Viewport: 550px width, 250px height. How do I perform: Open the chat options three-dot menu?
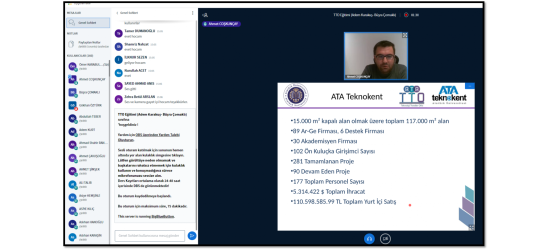click(192, 13)
